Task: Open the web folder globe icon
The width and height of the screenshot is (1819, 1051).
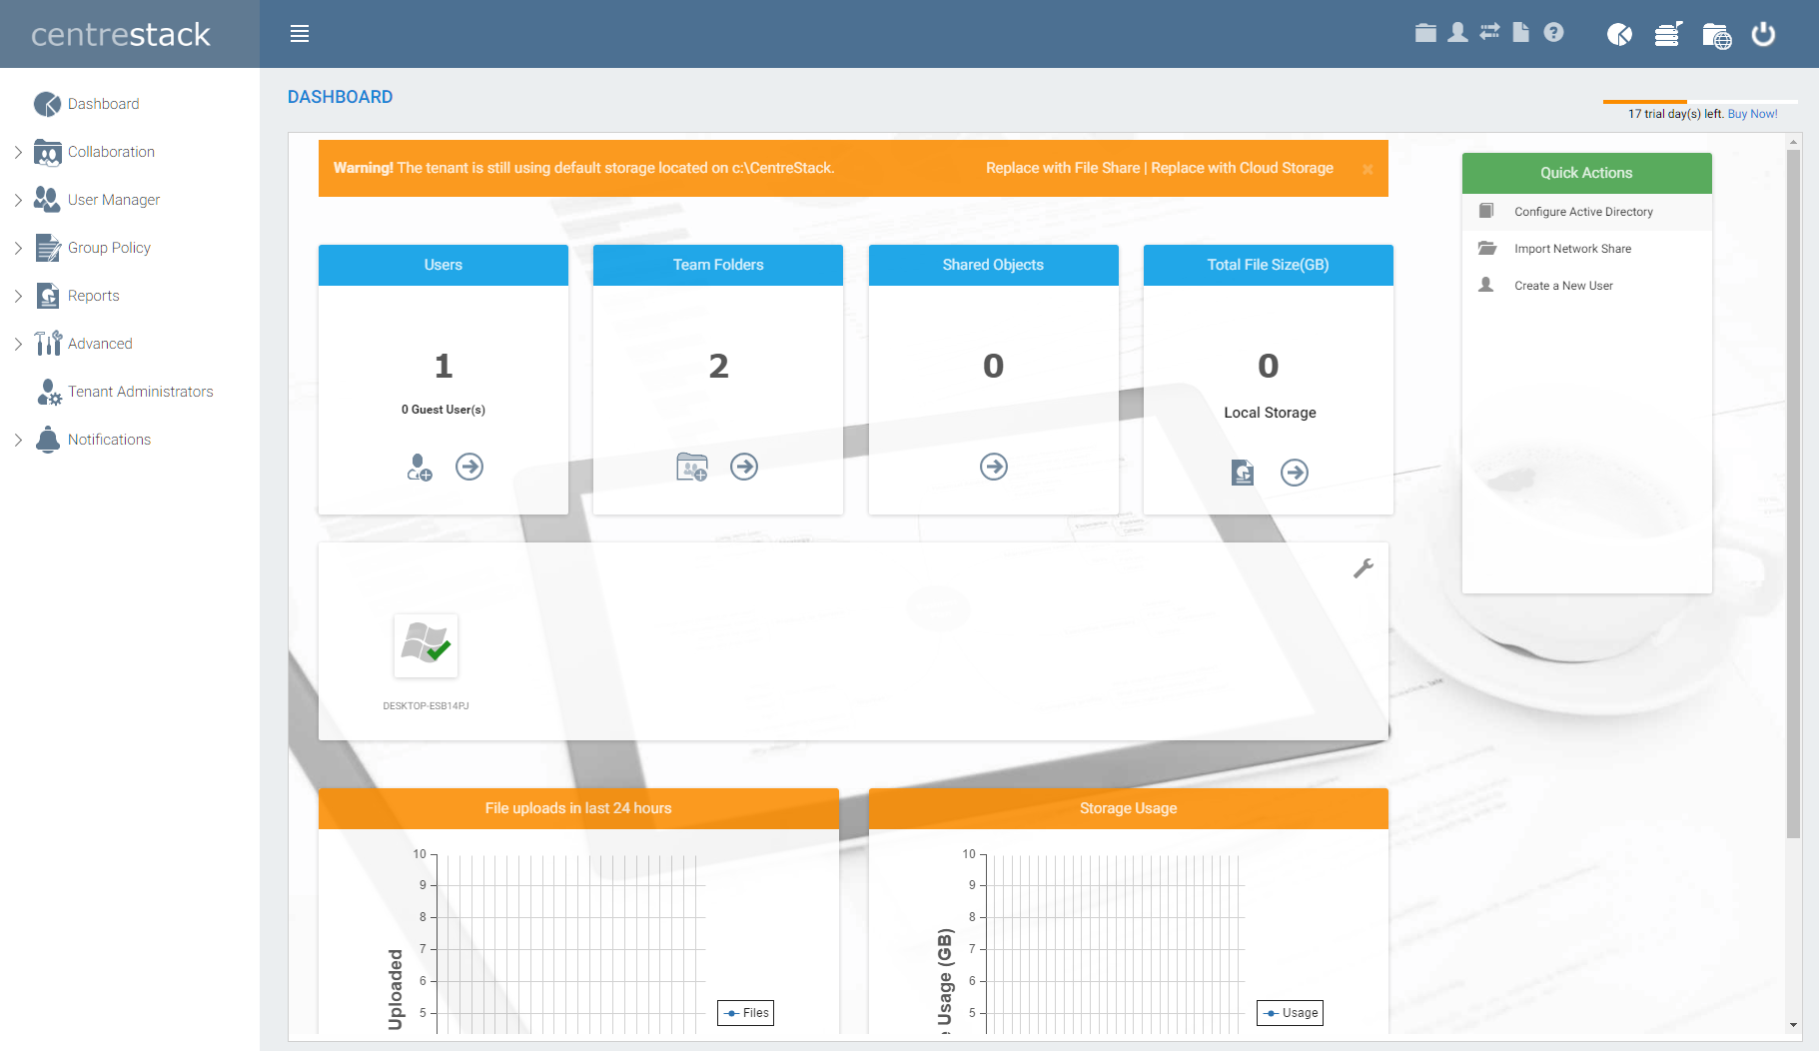Action: (x=1716, y=36)
